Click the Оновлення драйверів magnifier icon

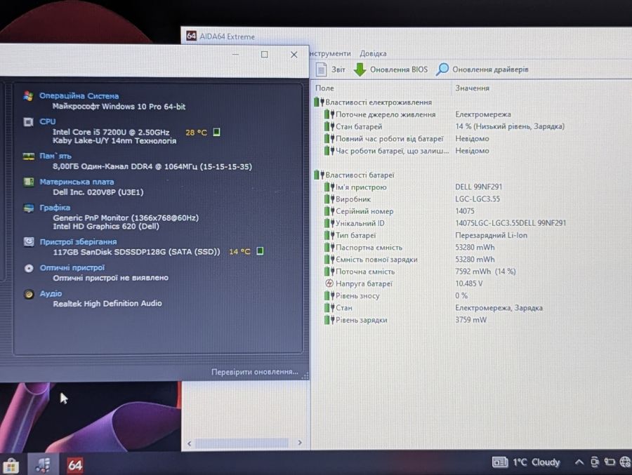click(x=442, y=69)
